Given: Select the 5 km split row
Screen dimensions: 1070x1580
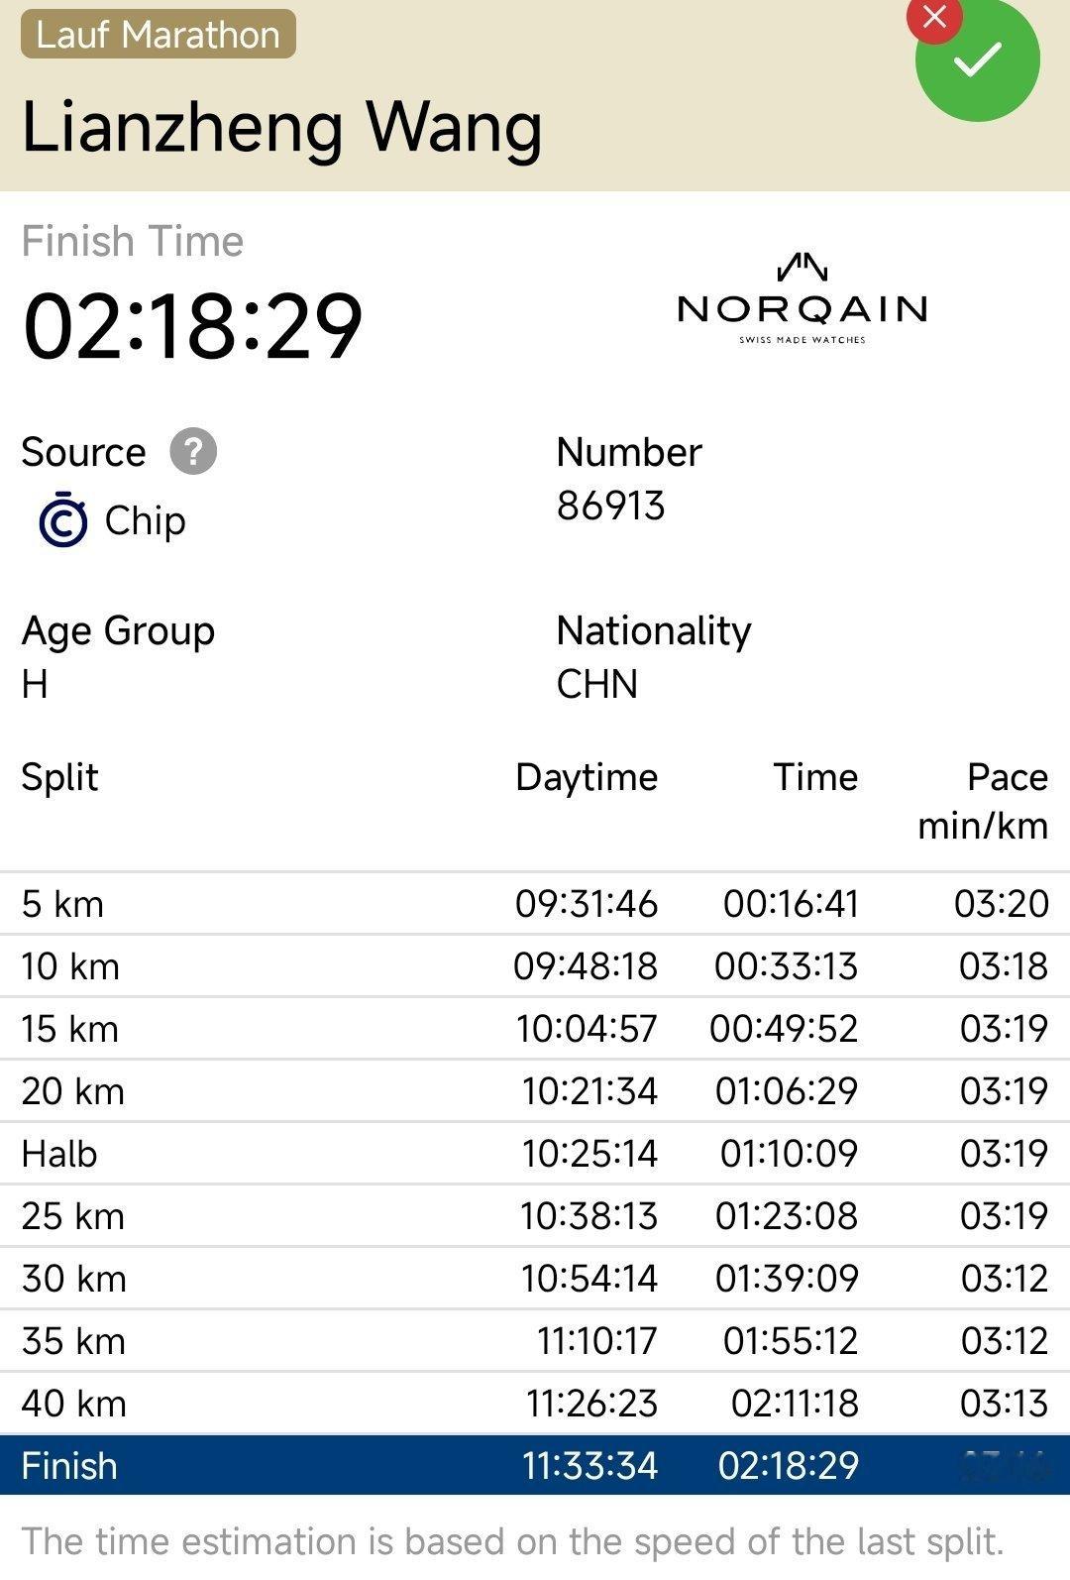Looking at the screenshot, I should 535,904.
